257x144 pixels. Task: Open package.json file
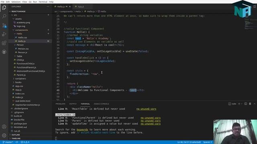tap(20, 124)
